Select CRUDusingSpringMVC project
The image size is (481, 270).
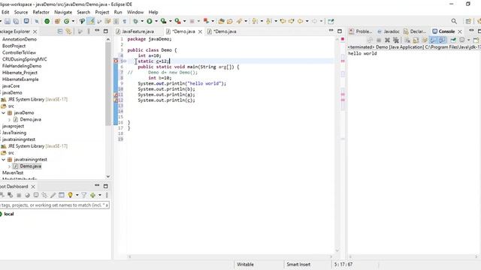coord(25,59)
